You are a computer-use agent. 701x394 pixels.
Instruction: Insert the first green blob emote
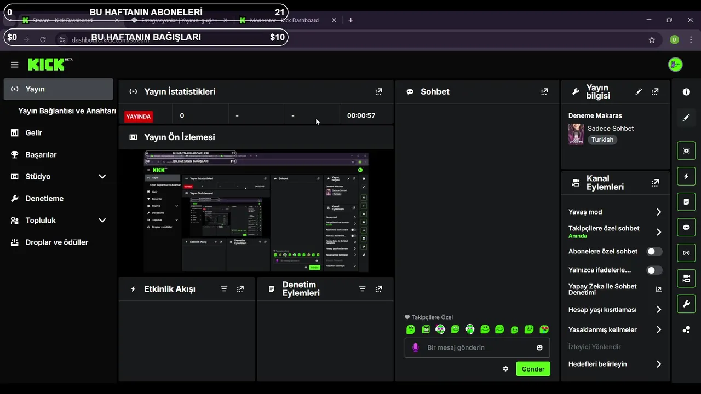point(411,329)
